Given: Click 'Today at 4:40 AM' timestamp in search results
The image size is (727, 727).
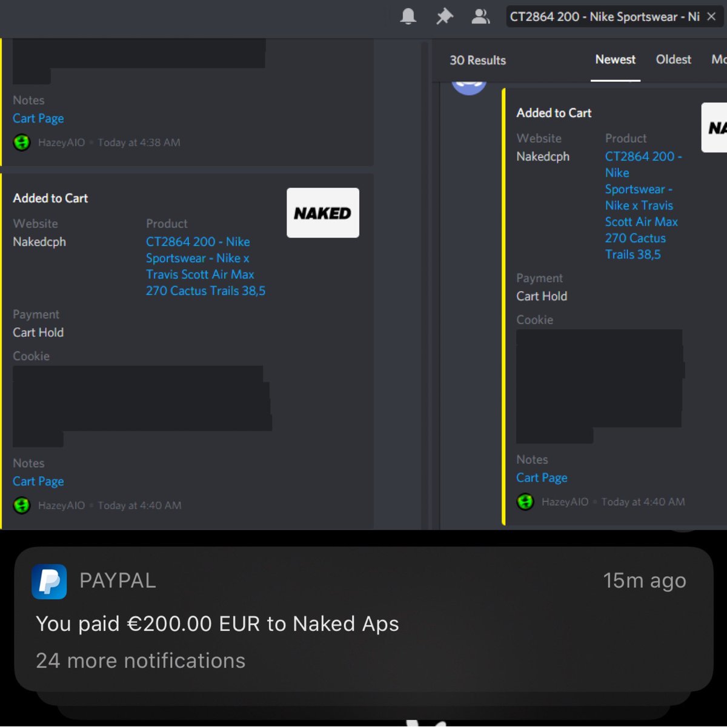Looking at the screenshot, I should (x=643, y=502).
